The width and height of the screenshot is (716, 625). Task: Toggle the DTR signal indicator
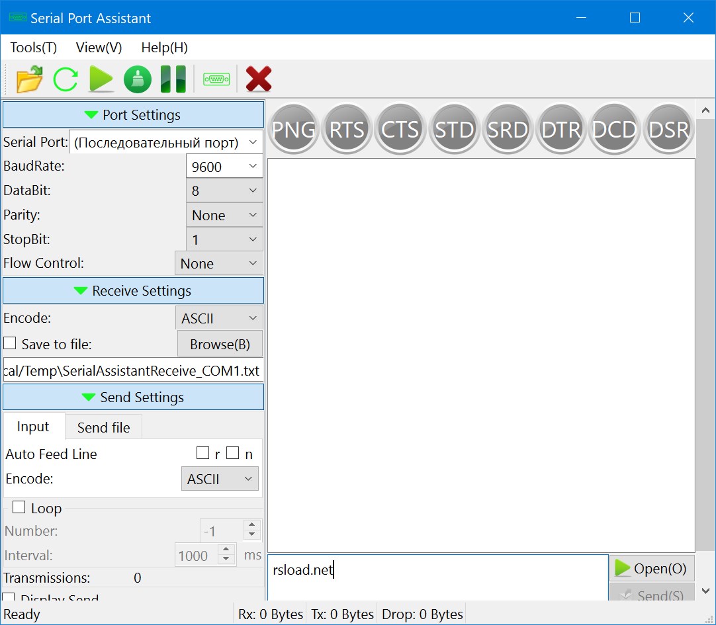click(x=560, y=130)
